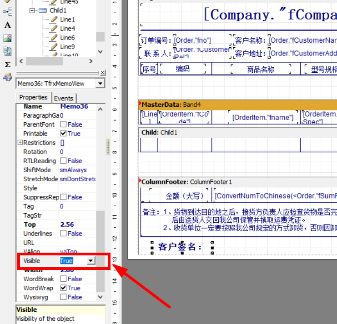Viewport: 337px width, 324px height.
Task: Select Line4 item in report tree
Action: pos(67,29)
